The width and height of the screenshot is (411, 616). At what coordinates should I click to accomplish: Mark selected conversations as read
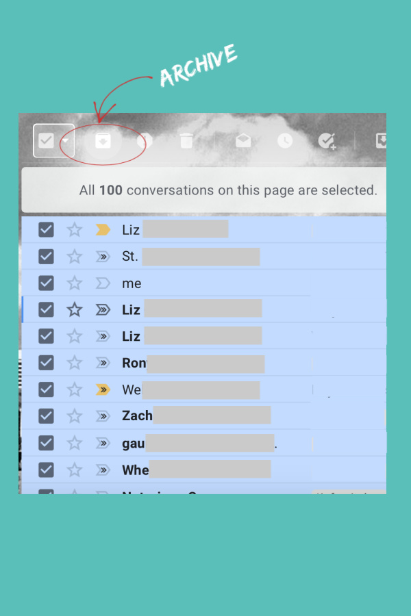click(243, 141)
